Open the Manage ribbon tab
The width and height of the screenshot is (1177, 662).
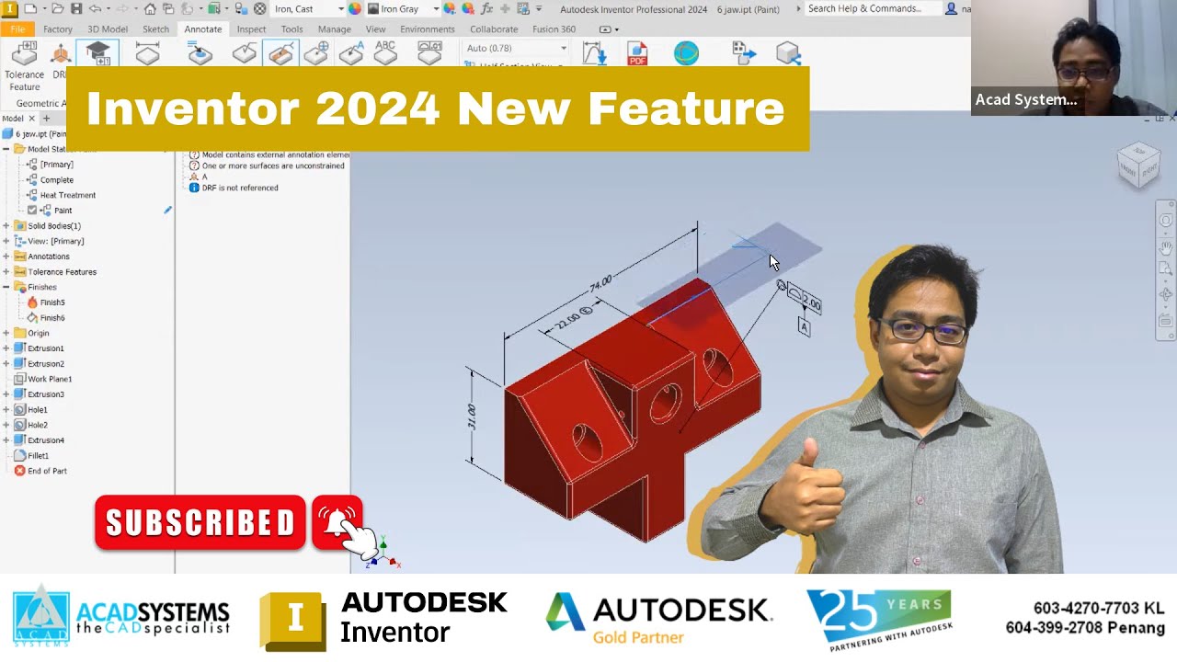pos(334,29)
